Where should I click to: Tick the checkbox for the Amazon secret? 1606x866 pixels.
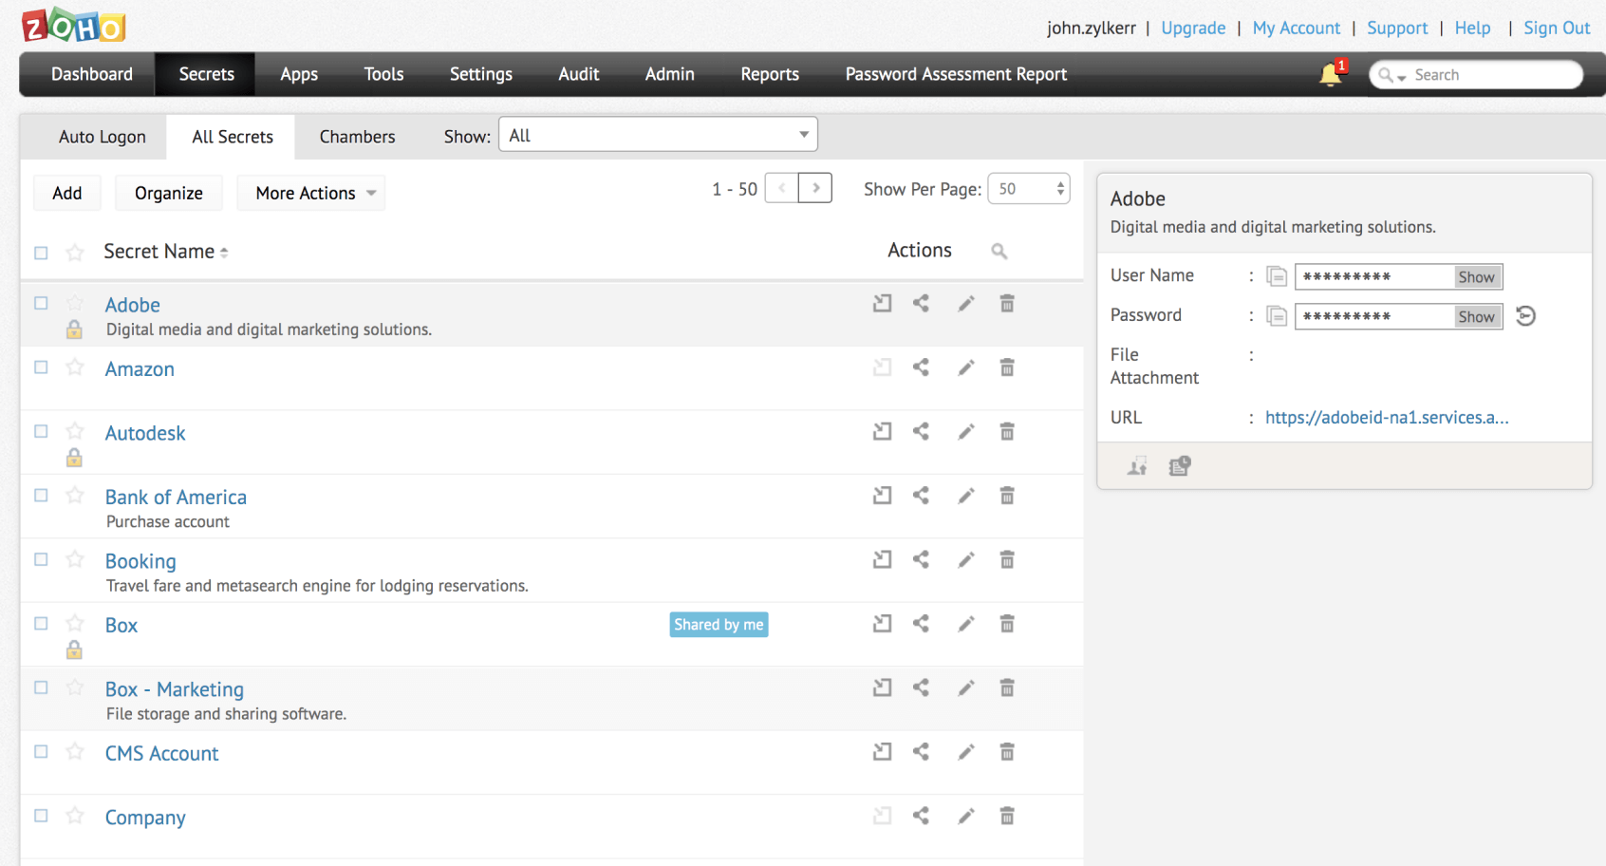(x=41, y=367)
